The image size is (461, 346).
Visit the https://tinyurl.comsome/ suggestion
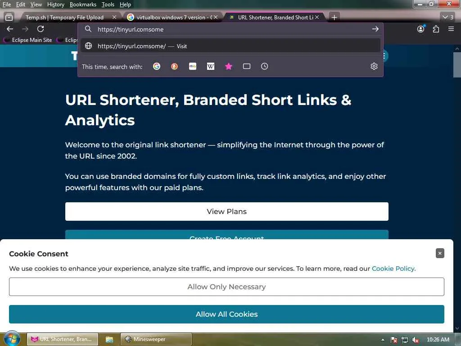click(230, 46)
